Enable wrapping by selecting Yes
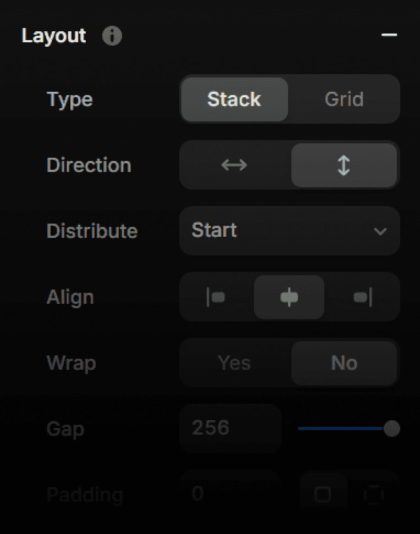The image size is (420, 534). pyautogui.click(x=234, y=363)
